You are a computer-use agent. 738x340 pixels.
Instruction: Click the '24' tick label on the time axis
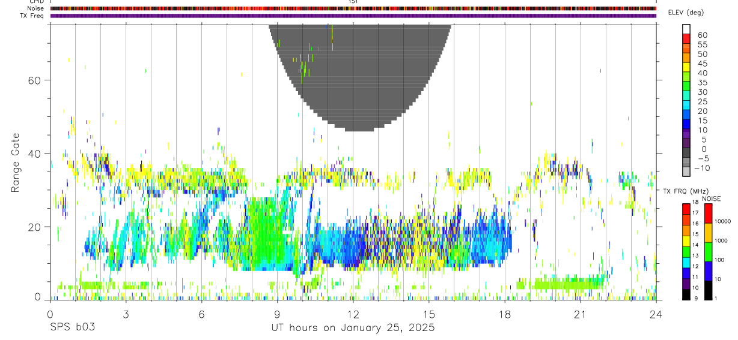tap(656, 314)
